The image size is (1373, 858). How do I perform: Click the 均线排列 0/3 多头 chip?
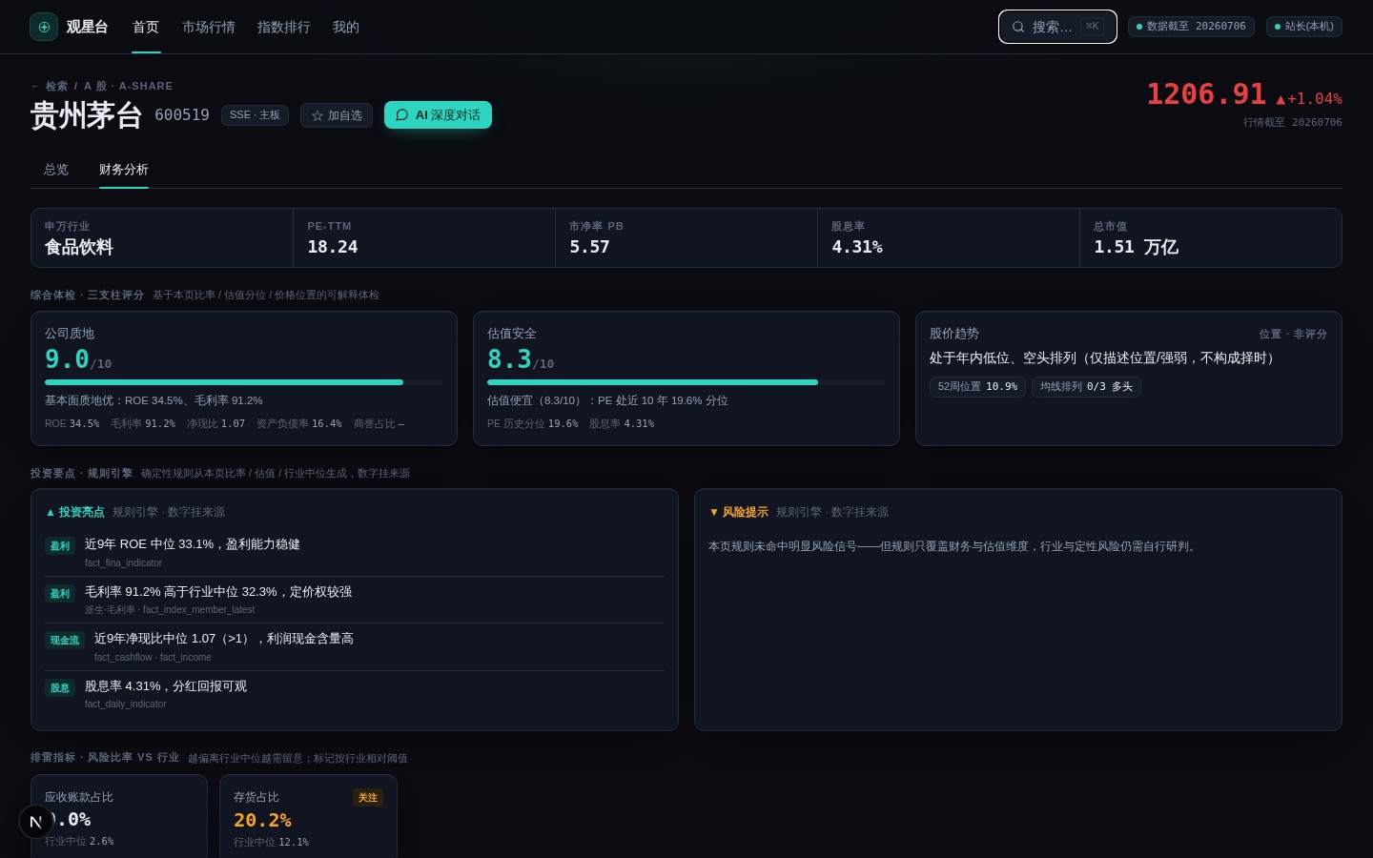point(1086,386)
